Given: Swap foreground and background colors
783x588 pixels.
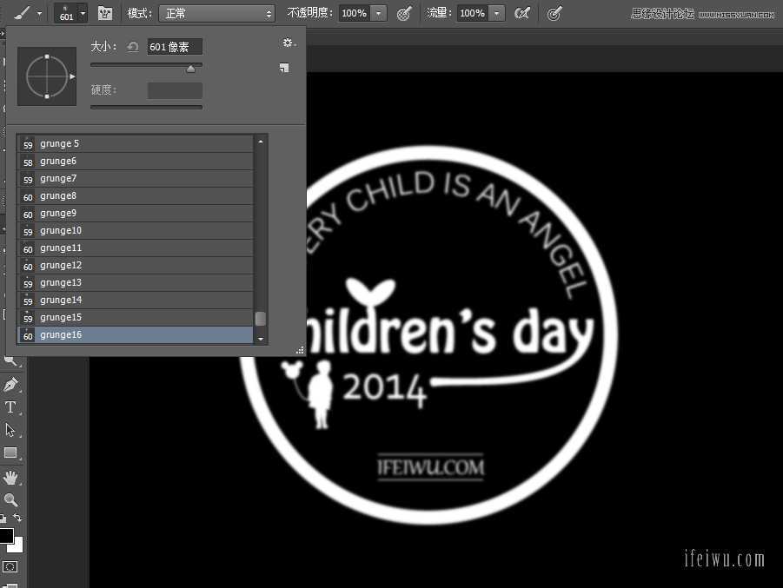Looking at the screenshot, I should coord(17,518).
